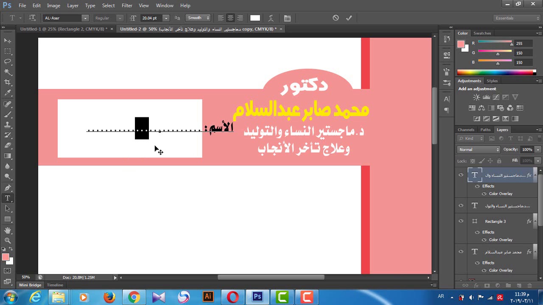The width and height of the screenshot is (543, 305).
Task: Open the Filter menu
Action: click(x=127, y=6)
